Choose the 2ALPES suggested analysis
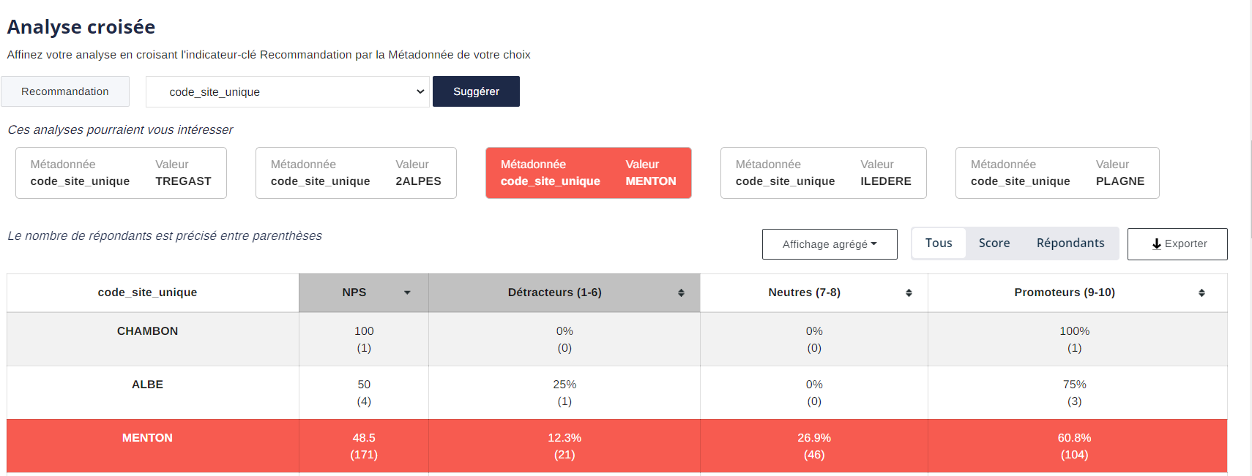This screenshot has width=1252, height=476. coord(356,173)
